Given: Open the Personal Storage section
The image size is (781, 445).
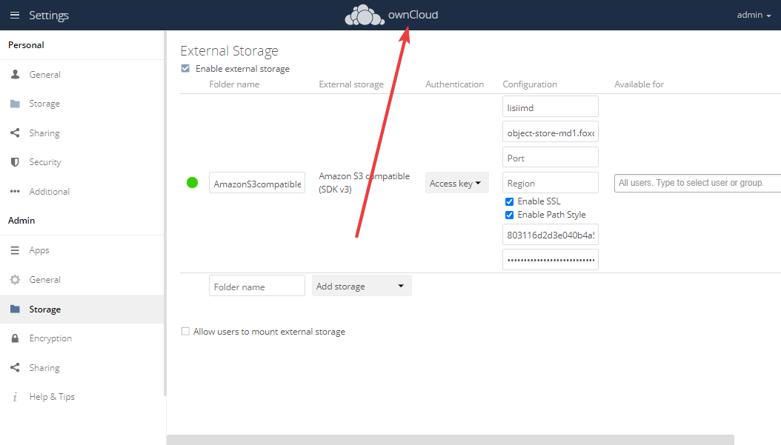Looking at the screenshot, I should (x=44, y=104).
